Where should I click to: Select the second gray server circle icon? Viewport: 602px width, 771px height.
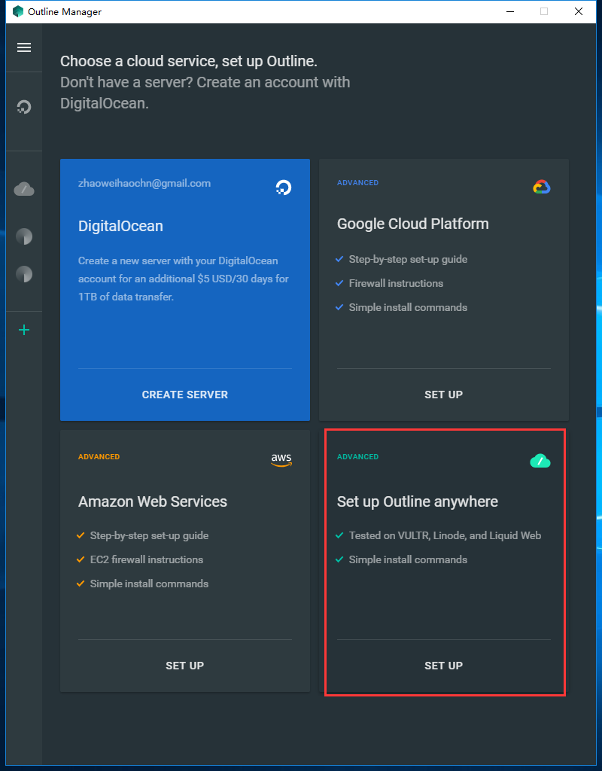(24, 274)
